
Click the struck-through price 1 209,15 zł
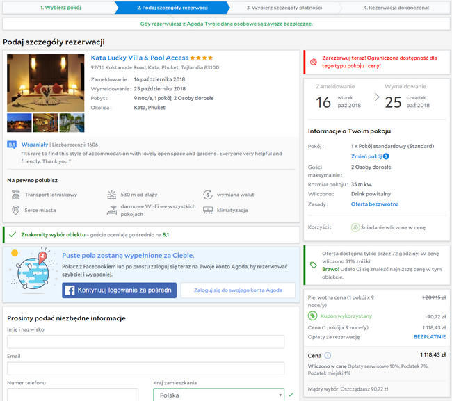(x=433, y=297)
